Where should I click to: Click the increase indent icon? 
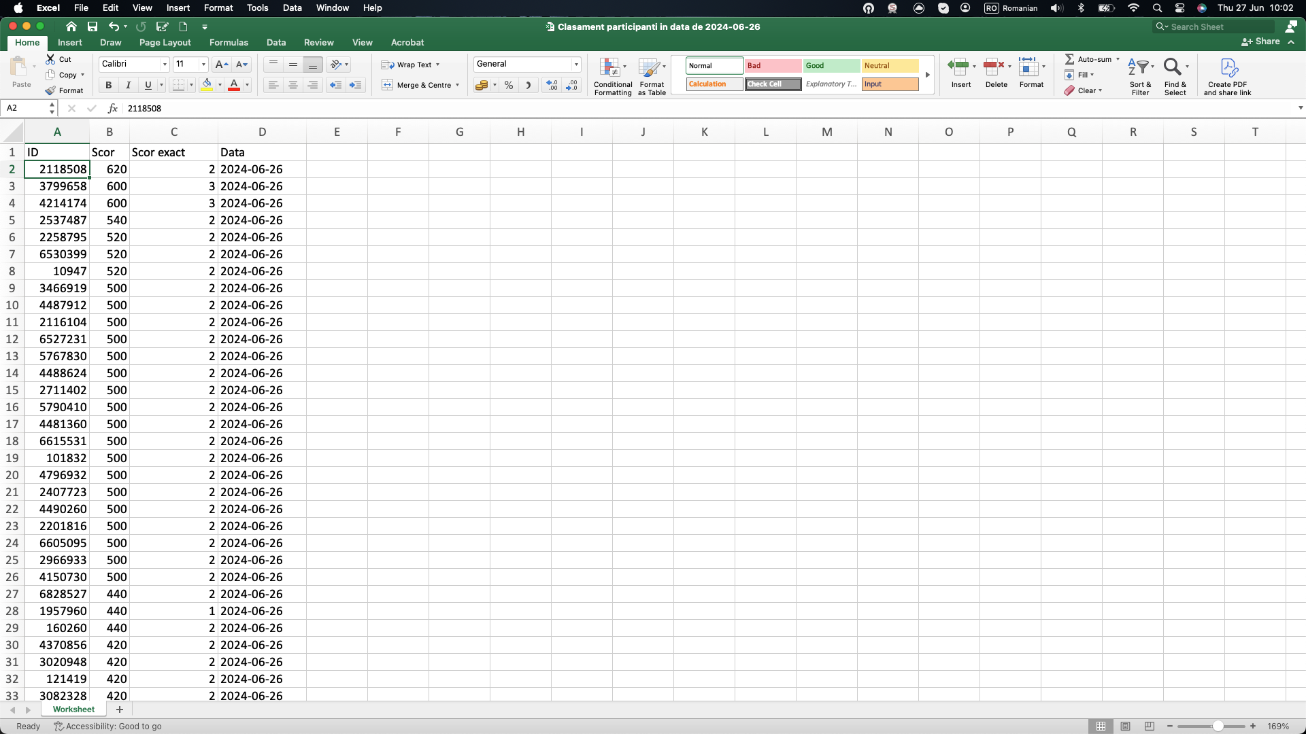coord(355,85)
